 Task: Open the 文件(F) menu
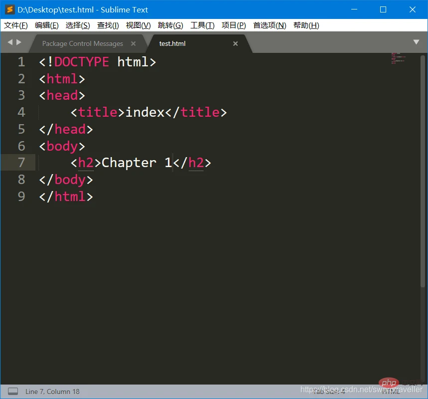coord(16,25)
